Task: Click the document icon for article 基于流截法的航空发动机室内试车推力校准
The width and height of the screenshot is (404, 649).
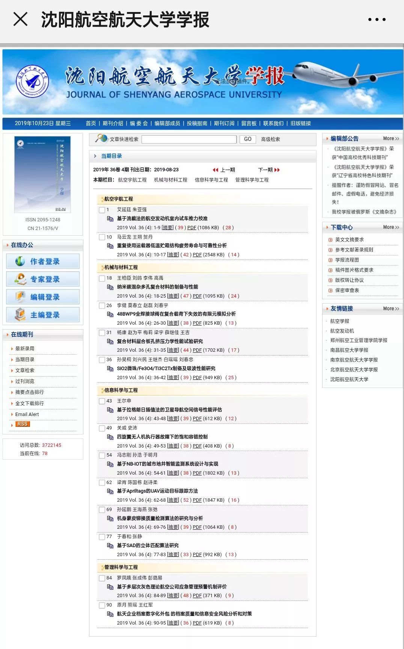Action: point(110,219)
